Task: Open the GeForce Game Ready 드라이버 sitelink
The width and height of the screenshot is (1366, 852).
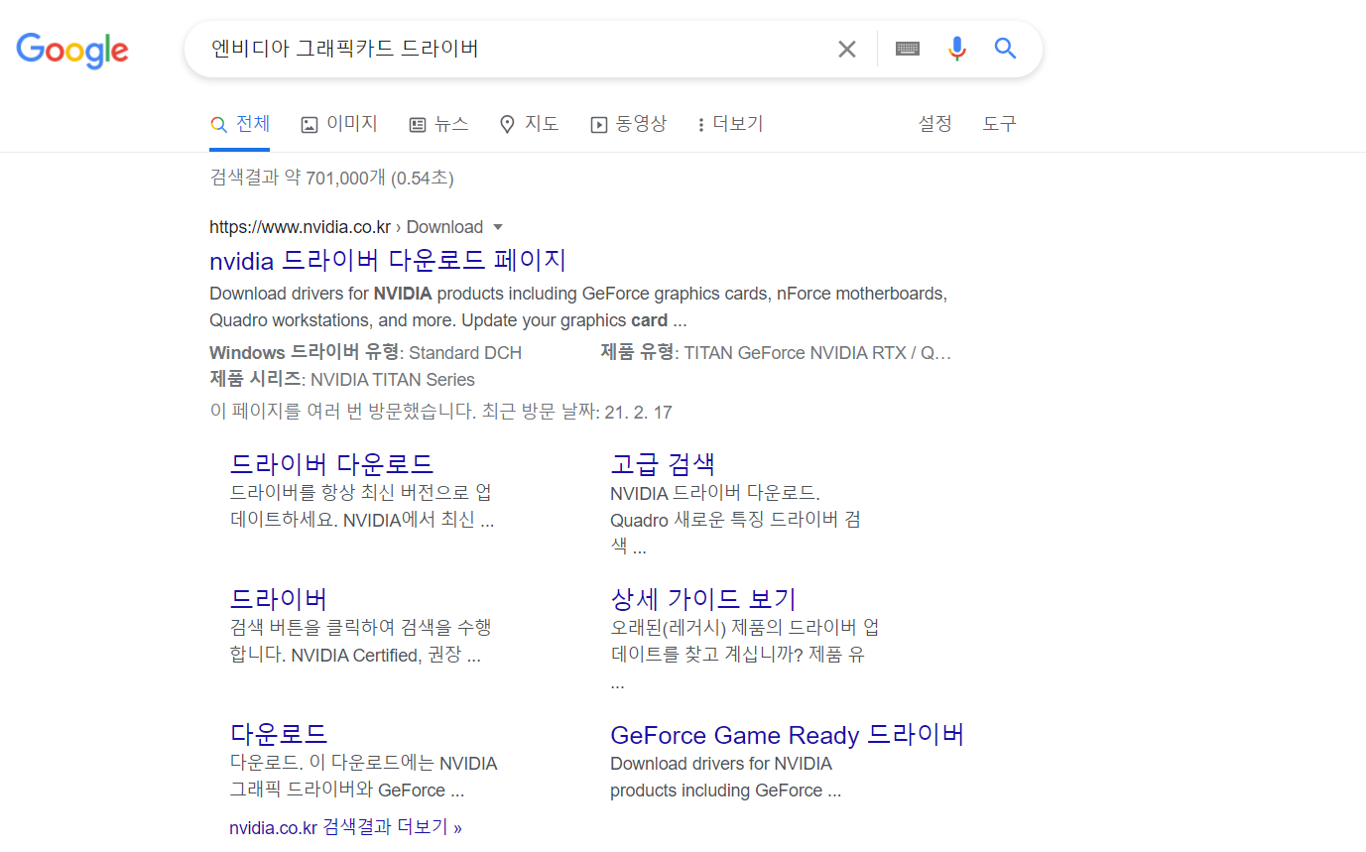Action: click(x=788, y=735)
